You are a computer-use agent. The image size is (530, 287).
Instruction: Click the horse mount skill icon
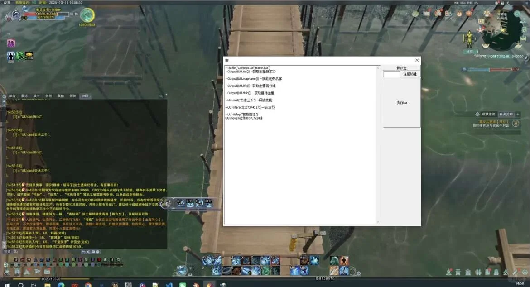click(334, 260)
